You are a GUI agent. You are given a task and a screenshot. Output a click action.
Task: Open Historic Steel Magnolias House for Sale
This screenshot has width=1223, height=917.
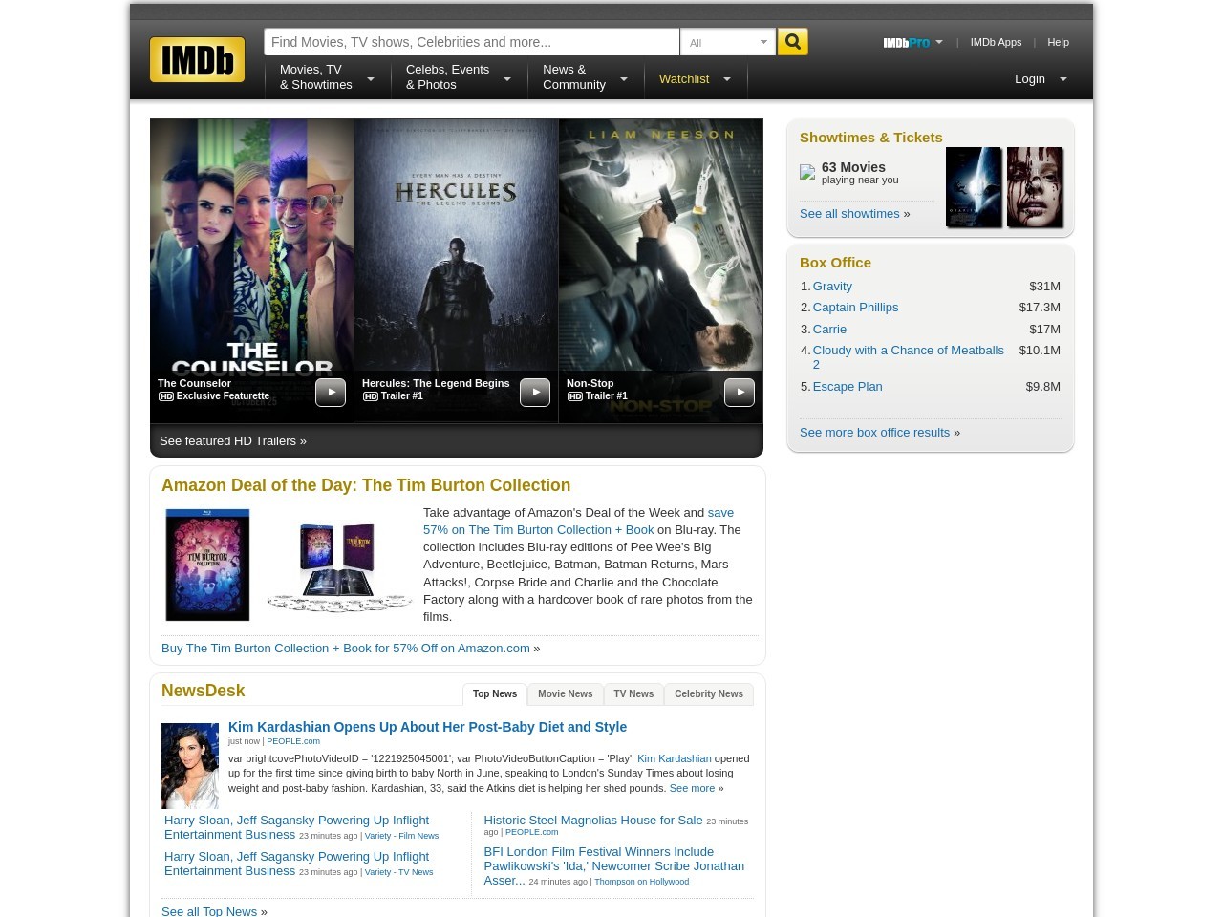pos(592,821)
